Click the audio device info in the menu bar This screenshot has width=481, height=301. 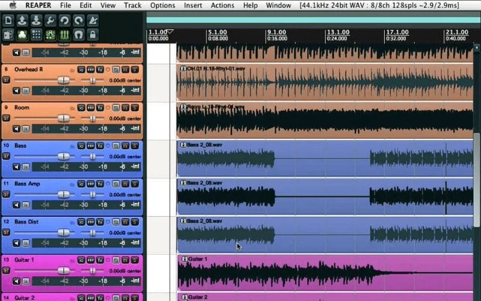tap(379, 5)
